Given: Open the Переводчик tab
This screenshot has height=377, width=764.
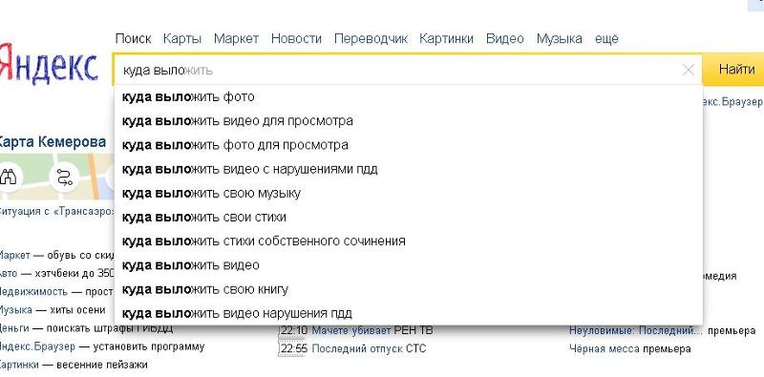Looking at the screenshot, I should point(371,38).
